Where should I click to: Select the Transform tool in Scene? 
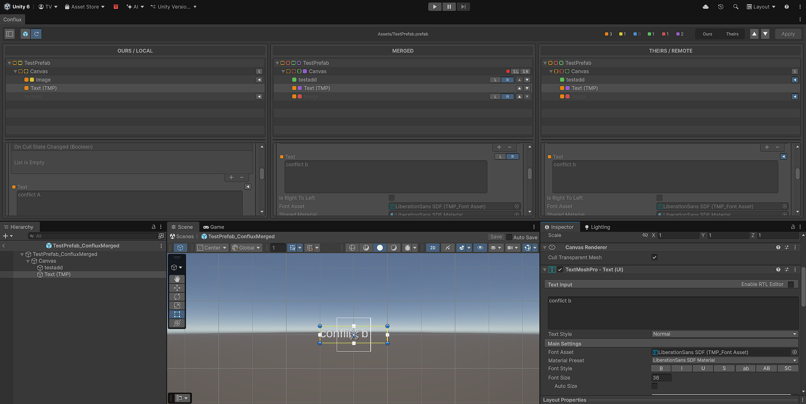click(177, 323)
